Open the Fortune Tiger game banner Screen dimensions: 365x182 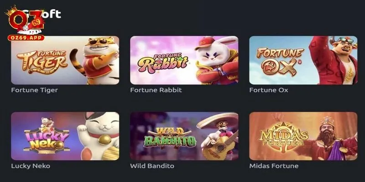[x=65, y=60]
